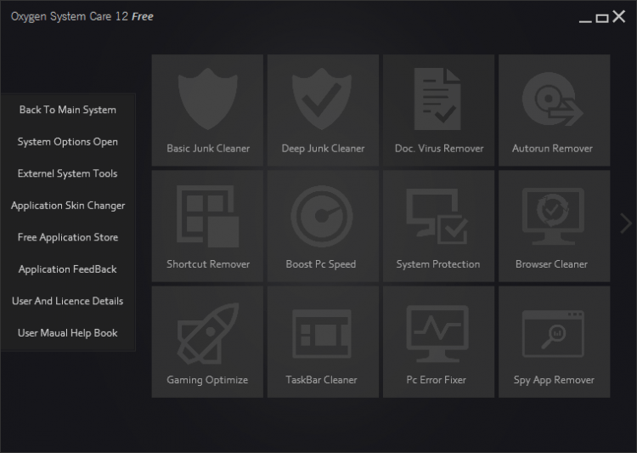View User And Licence Details
637x453 pixels.
point(68,301)
